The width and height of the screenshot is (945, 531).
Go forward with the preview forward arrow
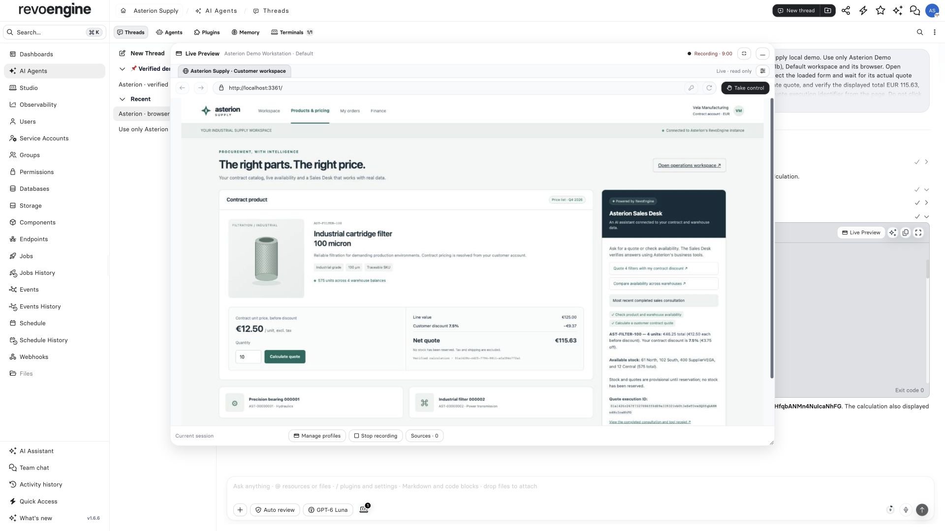click(201, 88)
